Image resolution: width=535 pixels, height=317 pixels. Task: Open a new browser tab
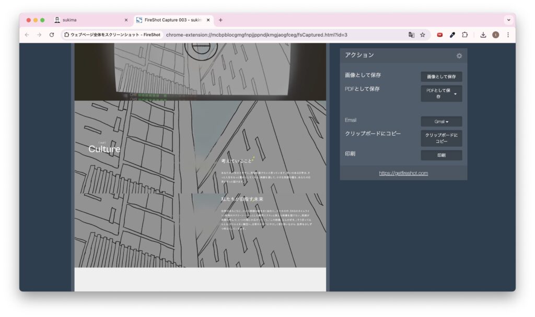(x=220, y=20)
